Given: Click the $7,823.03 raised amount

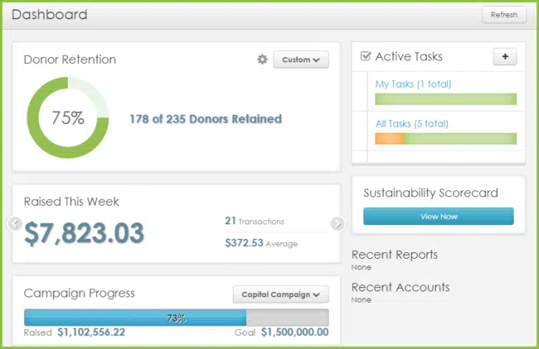Looking at the screenshot, I should point(84,233).
